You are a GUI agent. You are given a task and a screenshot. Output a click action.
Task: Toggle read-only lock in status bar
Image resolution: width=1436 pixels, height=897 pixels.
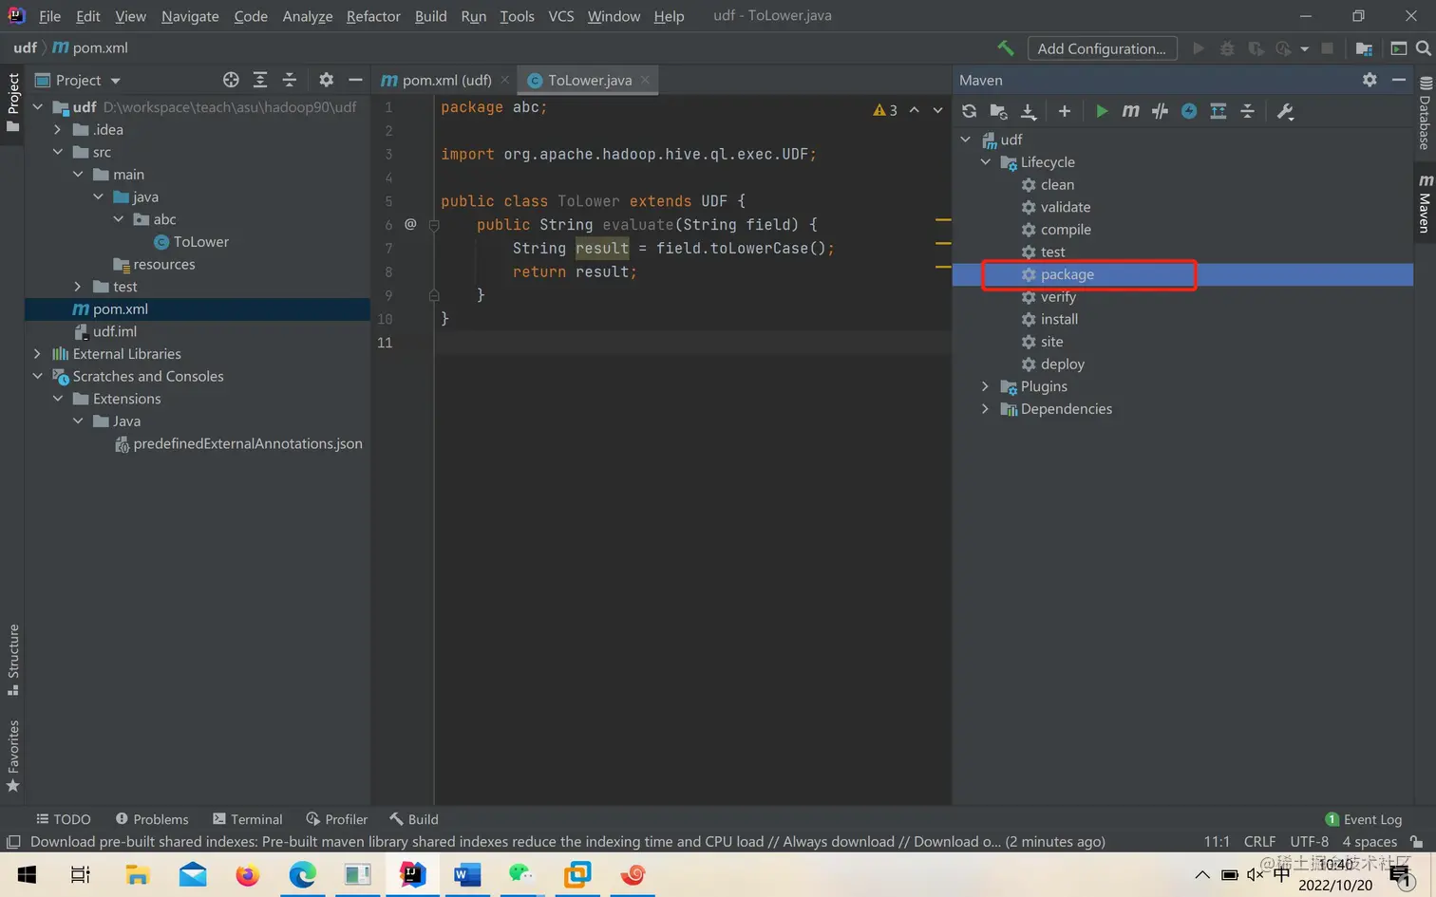tap(1416, 841)
